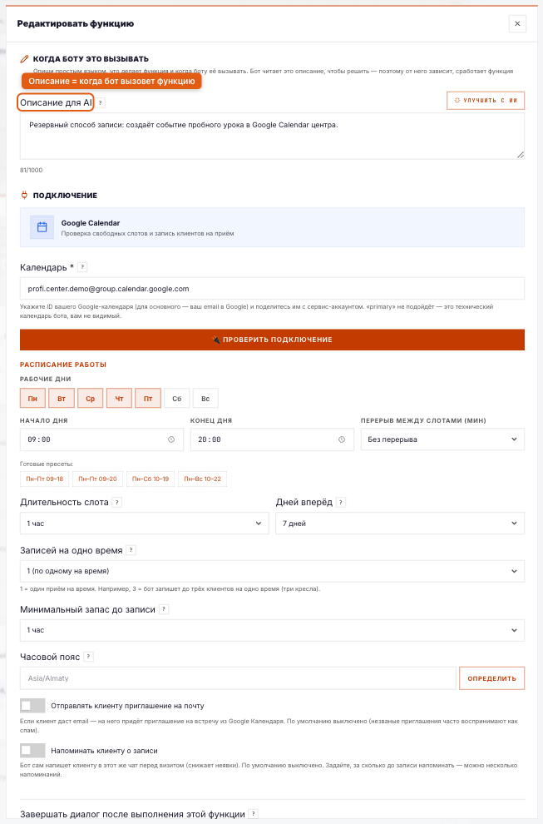Click the help icon next to Длительность слота
Image resolution: width=543 pixels, height=824 pixels.
point(117,503)
